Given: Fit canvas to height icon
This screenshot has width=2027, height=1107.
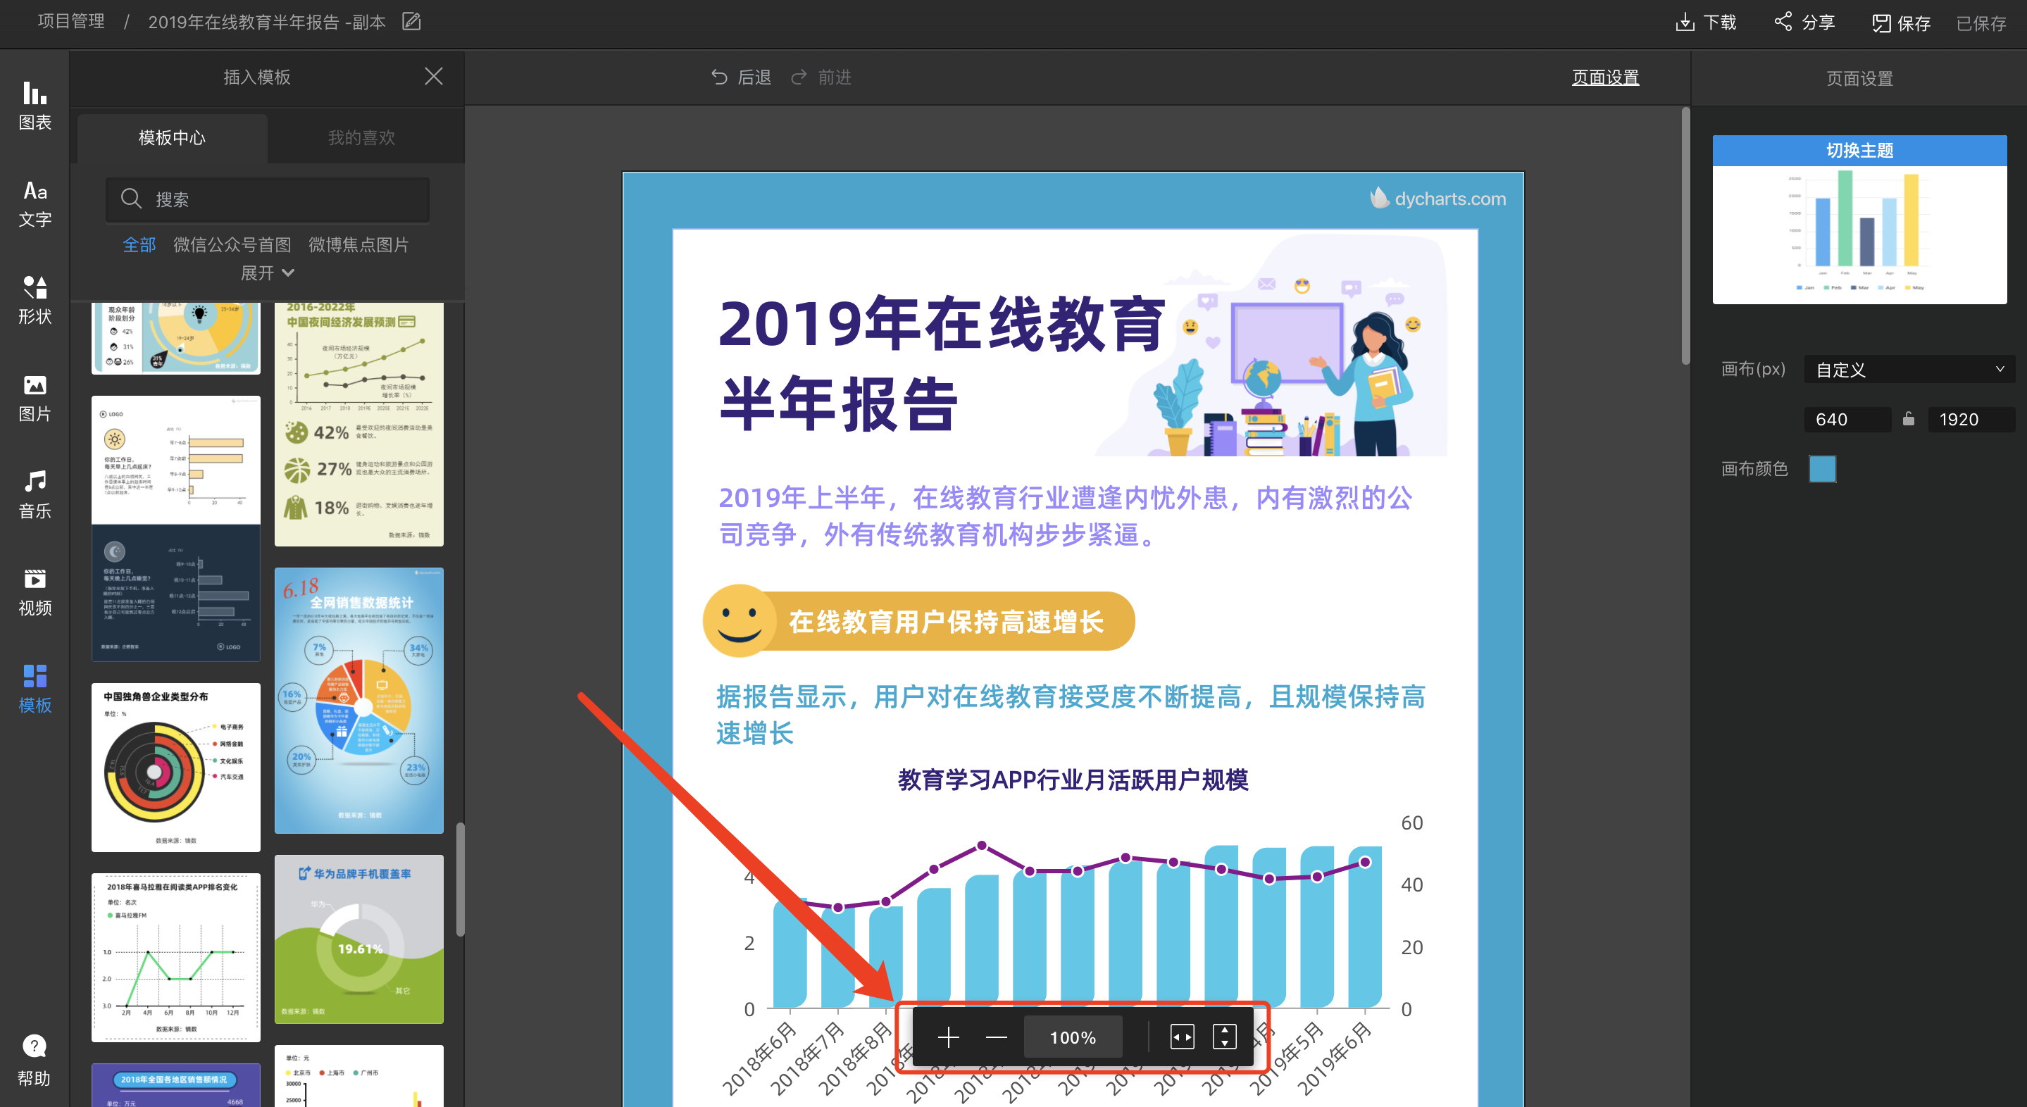Looking at the screenshot, I should 1224,1037.
